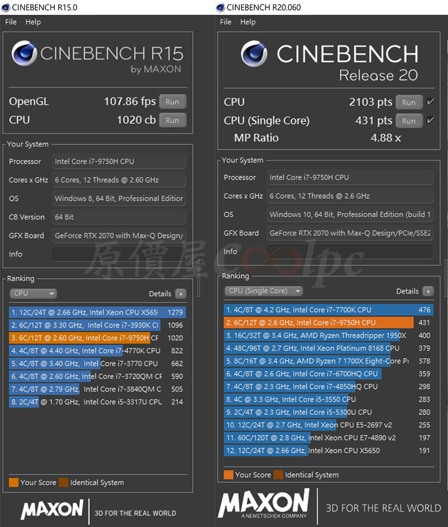Run the CPU test in Cinebench R15
The image size is (448, 527).
coord(172,120)
